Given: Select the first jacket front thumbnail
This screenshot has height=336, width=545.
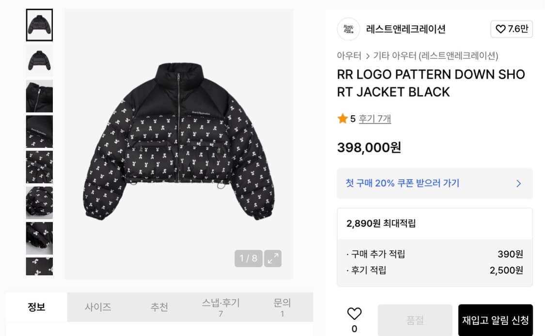Looking at the screenshot, I should pyautogui.click(x=39, y=25).
